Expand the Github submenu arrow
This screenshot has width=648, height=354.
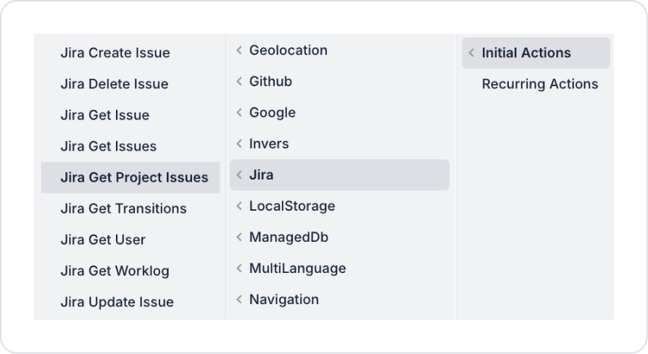click(x=239, y=82)
